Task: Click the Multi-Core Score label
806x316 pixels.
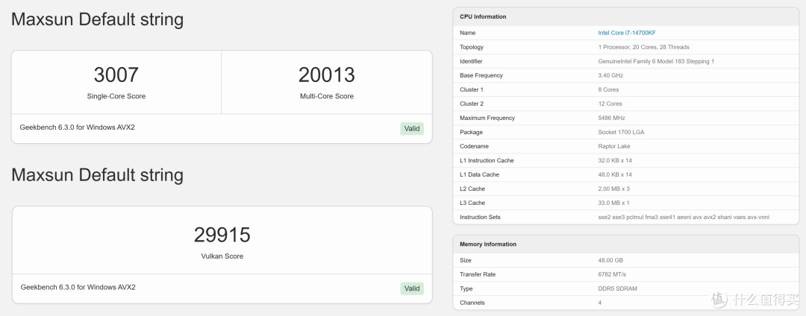Action: 326,96
